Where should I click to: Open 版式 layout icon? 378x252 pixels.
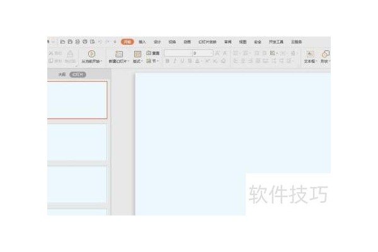(x=137, y=54)
